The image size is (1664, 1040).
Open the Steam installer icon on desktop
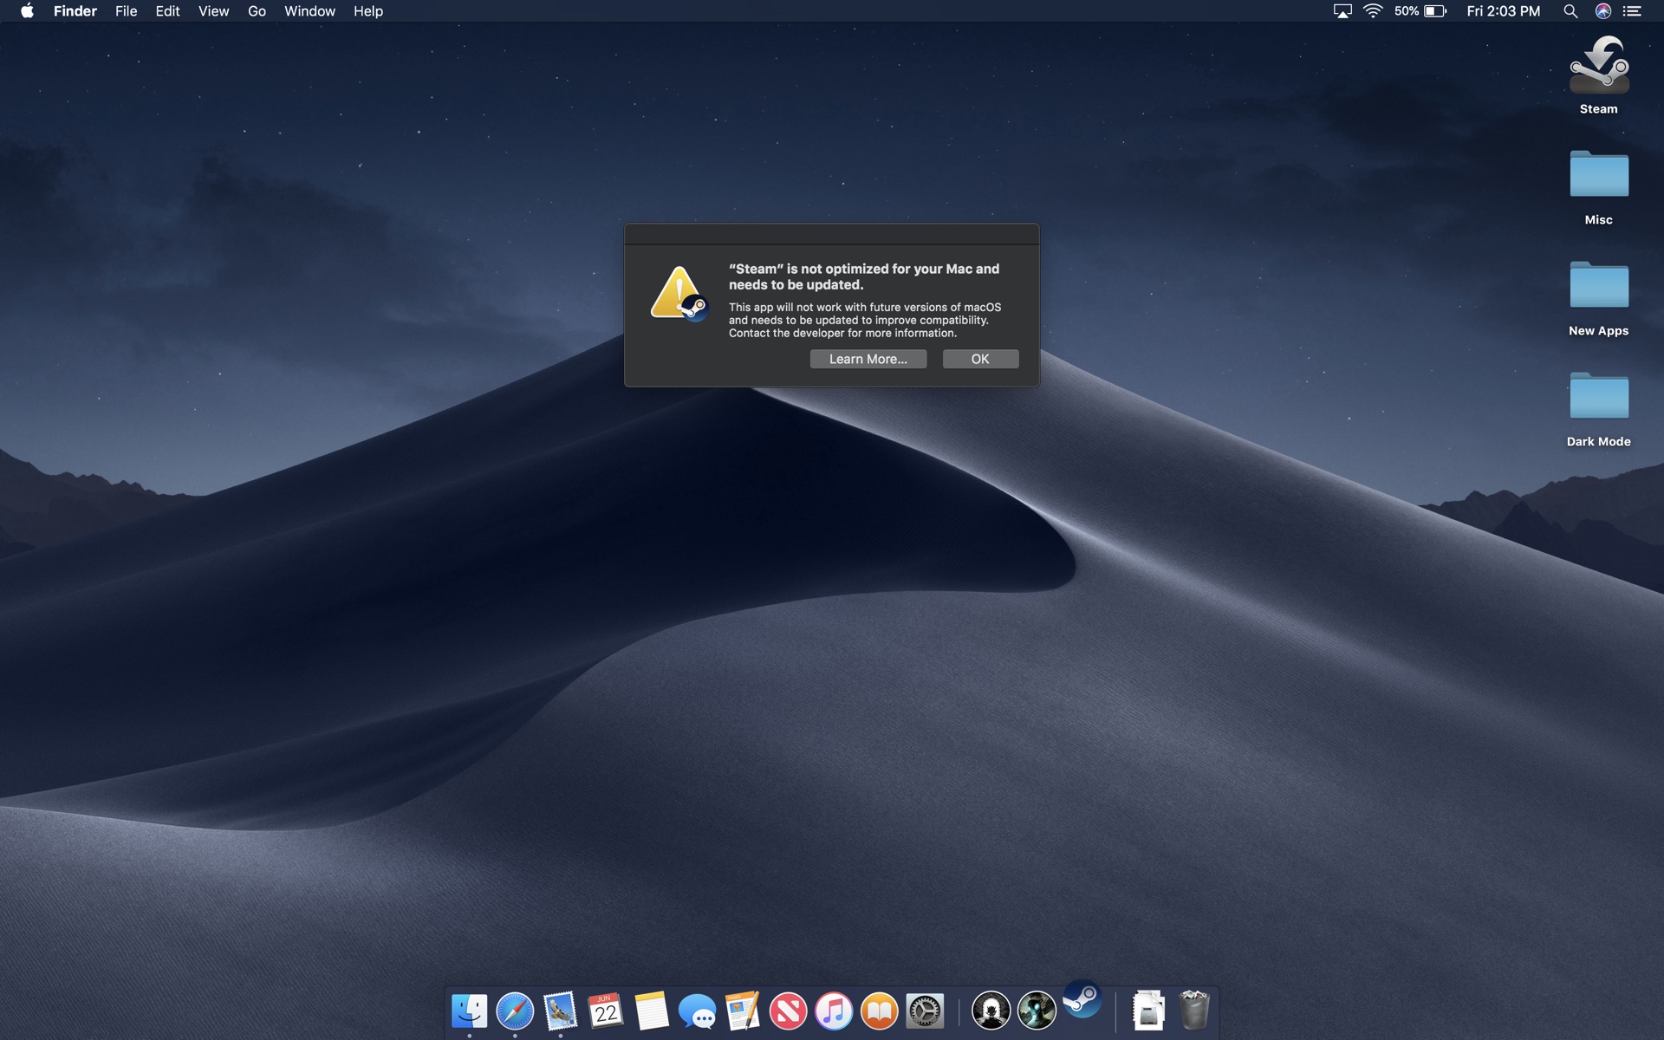pos(1598,65)
